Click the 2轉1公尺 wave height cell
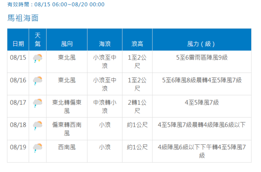Screen dimensions: 261x172 point(137,107)
